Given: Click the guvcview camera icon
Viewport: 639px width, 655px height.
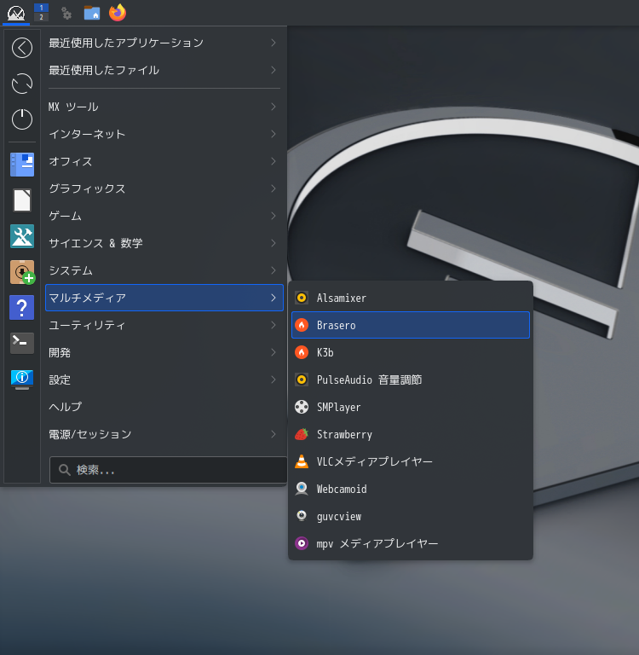Looking at the screenshot, I should pyautogui.click(x=302, y=516).
